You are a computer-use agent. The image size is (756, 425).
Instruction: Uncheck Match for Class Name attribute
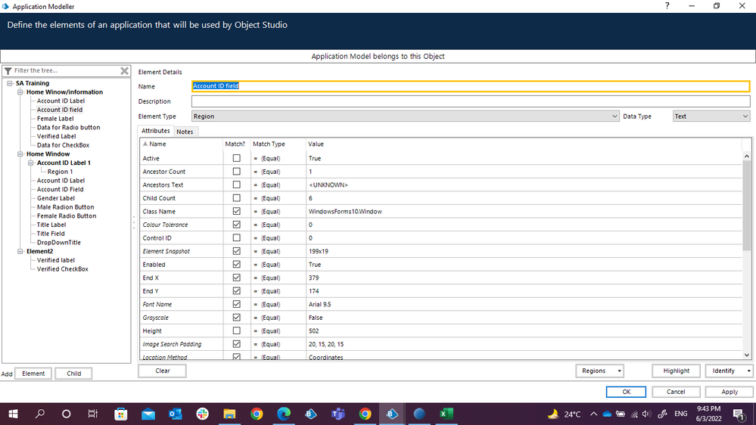(x=237, y=211)
